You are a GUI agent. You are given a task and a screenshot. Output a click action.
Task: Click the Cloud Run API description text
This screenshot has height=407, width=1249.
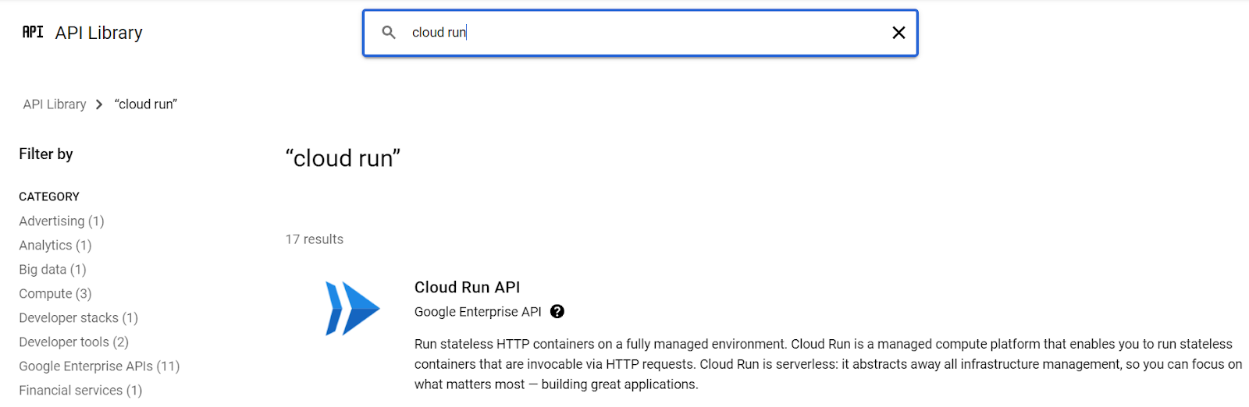(828, 364)
